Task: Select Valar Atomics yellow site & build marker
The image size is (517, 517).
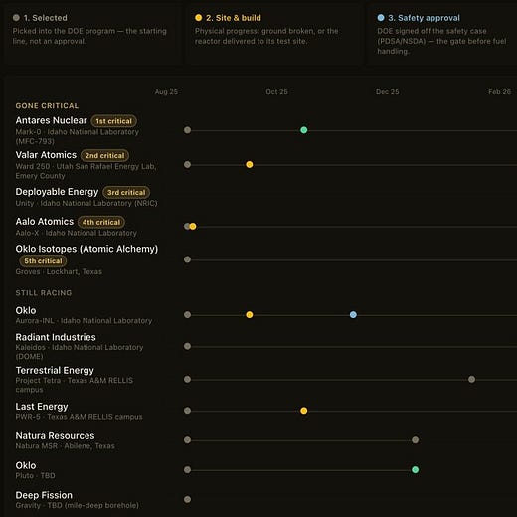Action: click(250, 164)
